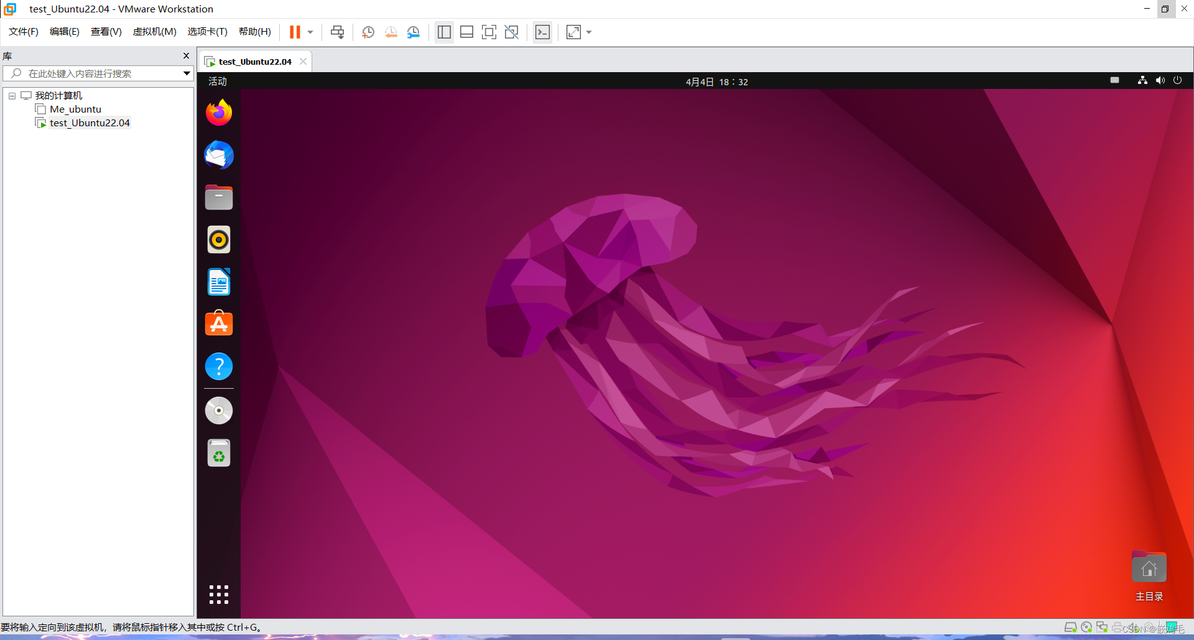1194x640 pixels.
Task: Click the stretch guest display icon
Action: pos(573,32)
